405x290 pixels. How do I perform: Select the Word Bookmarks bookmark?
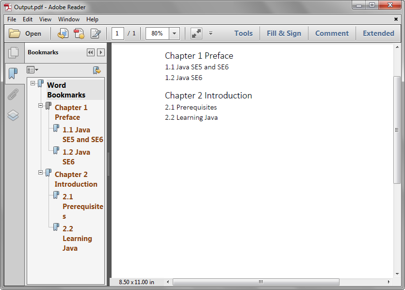(66, 90)
